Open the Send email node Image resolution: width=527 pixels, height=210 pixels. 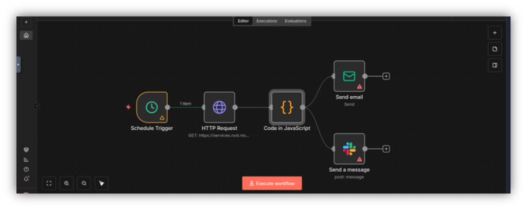tap(349, 76)
